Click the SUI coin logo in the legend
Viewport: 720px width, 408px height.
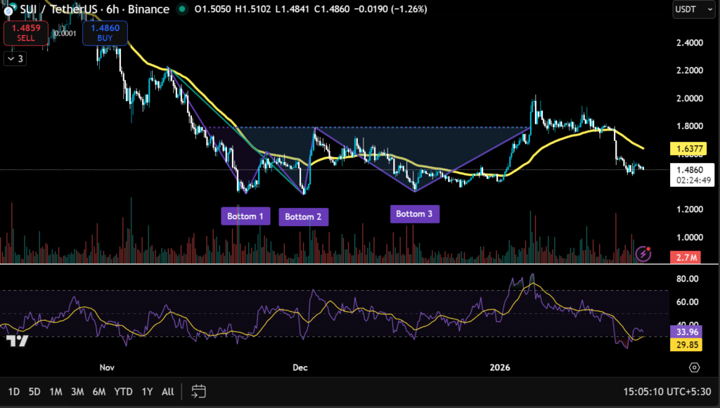pyautogui.click(x=8, y=9)
